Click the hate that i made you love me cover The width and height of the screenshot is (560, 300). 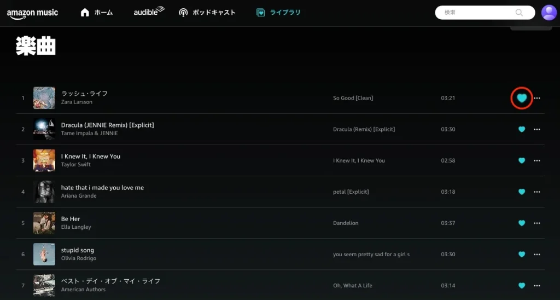pyautogui.click(x=44, y=192)
